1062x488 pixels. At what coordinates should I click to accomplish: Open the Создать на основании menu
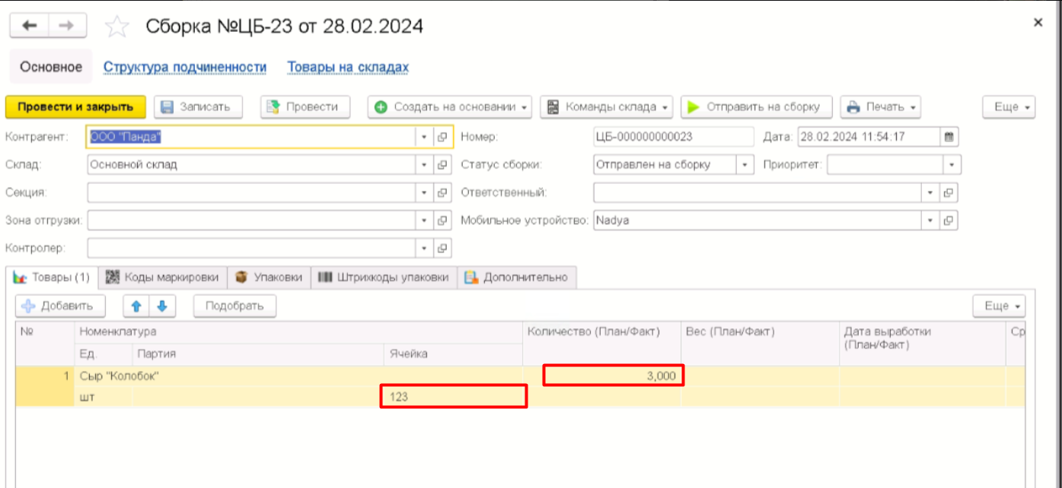(x=452, y=107)
